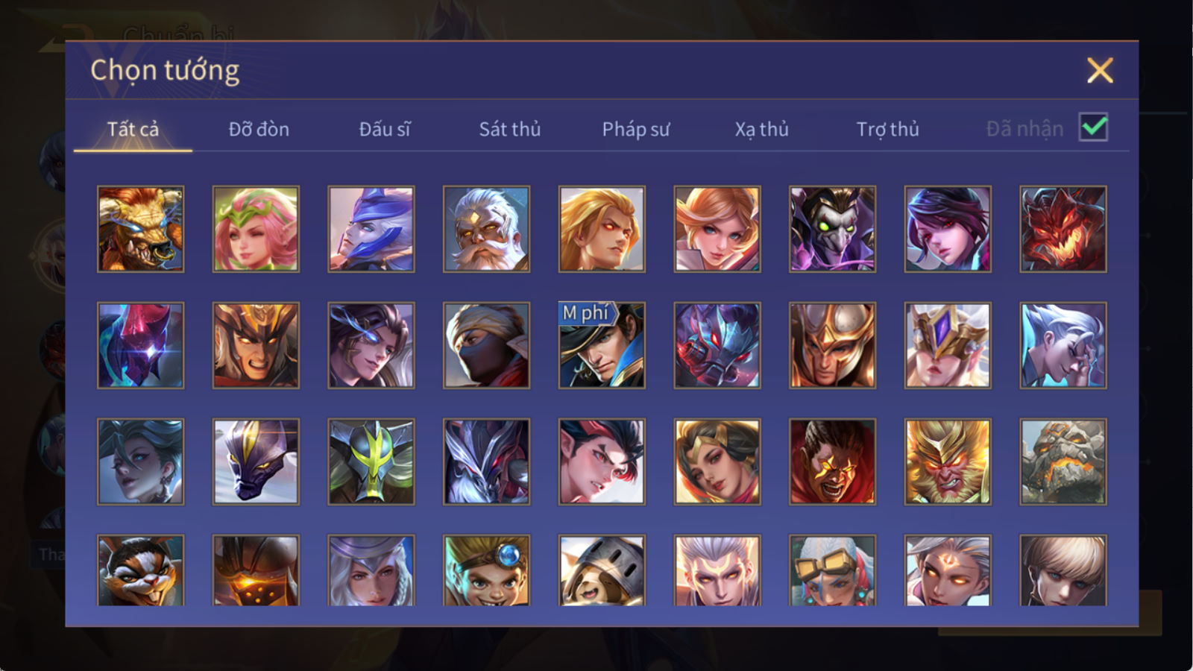Choose the white-bearded old man hero
Image resolution: width=1193 pixels, height=671 pixels.
click(x=486, y=229)
